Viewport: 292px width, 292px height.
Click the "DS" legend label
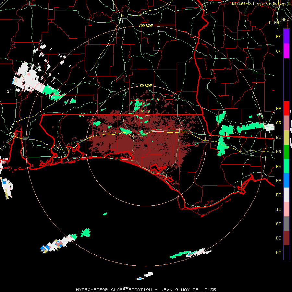click(x=278, y=195)
